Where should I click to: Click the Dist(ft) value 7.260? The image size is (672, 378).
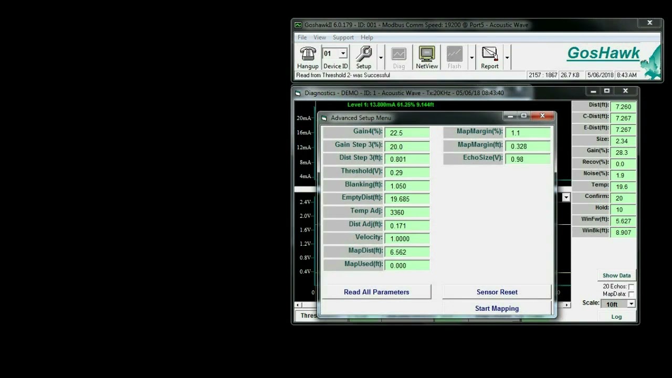pos(623,107)
